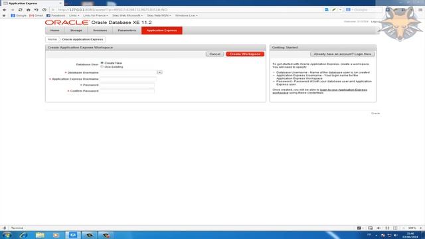Open the media player taskbar icon

56,235
